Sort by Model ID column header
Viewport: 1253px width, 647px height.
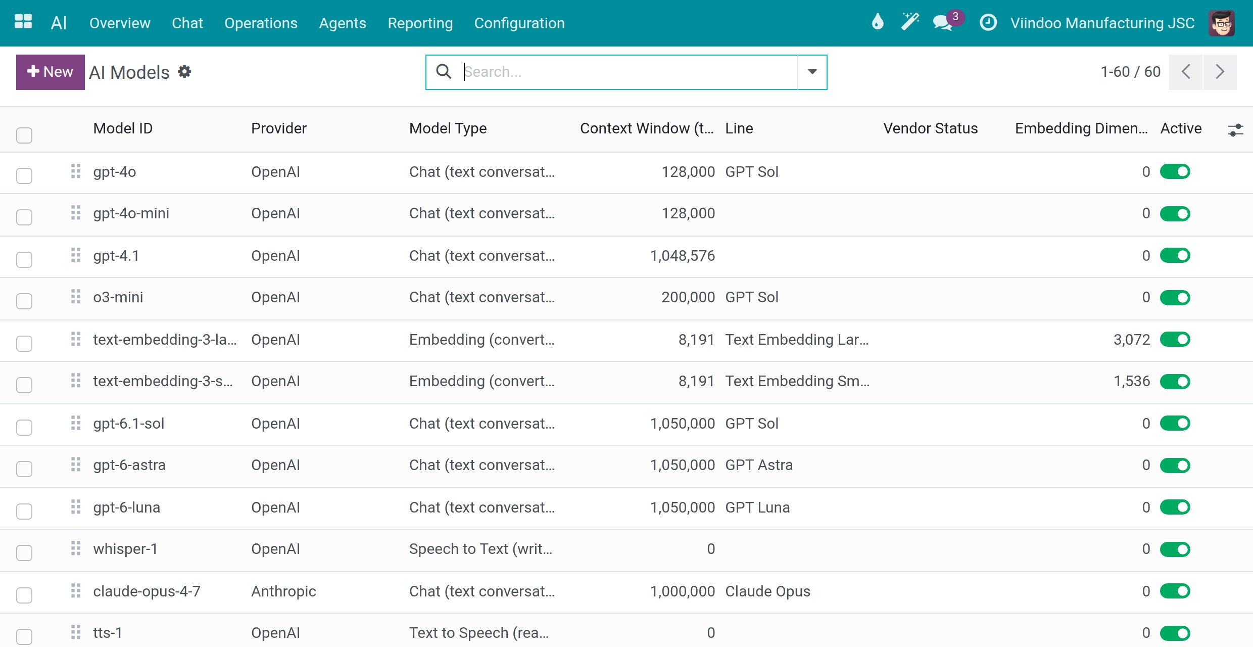[x=123, y=128]
